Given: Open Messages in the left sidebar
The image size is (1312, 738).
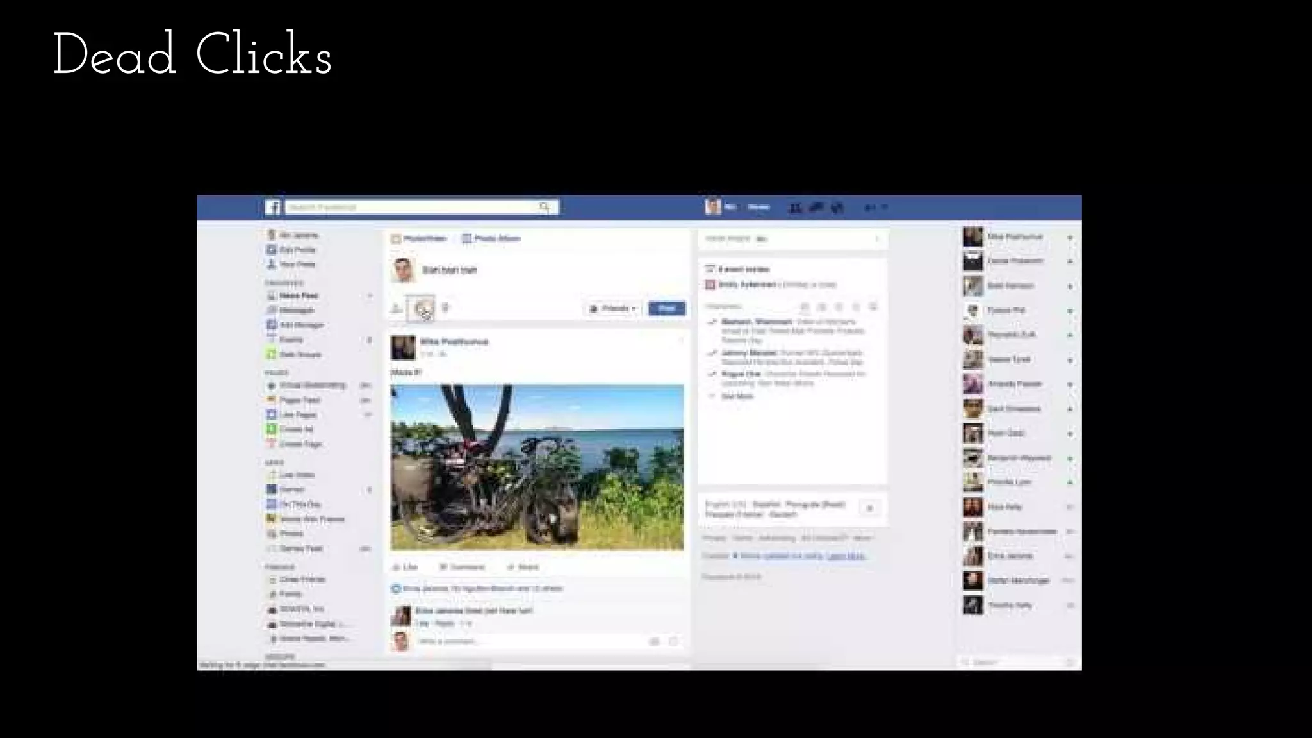Looking at the screenshot, I should [x=297, y=311].
